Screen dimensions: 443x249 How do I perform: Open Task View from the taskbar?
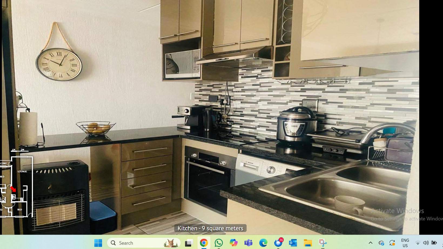[189, 243]
